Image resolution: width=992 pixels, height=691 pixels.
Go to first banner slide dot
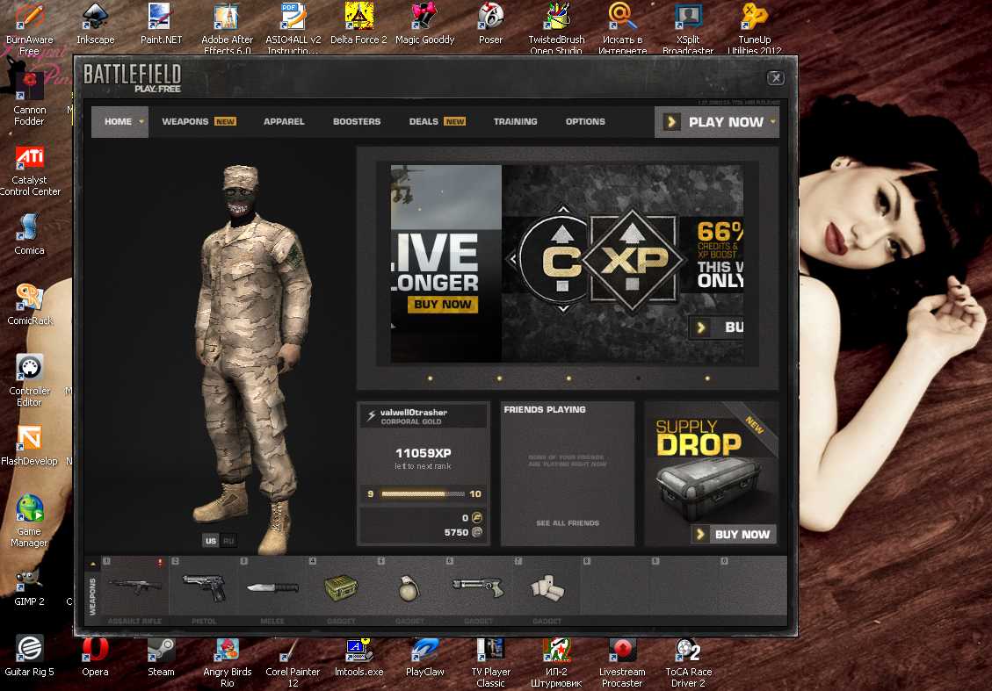(x=431, y=378)
